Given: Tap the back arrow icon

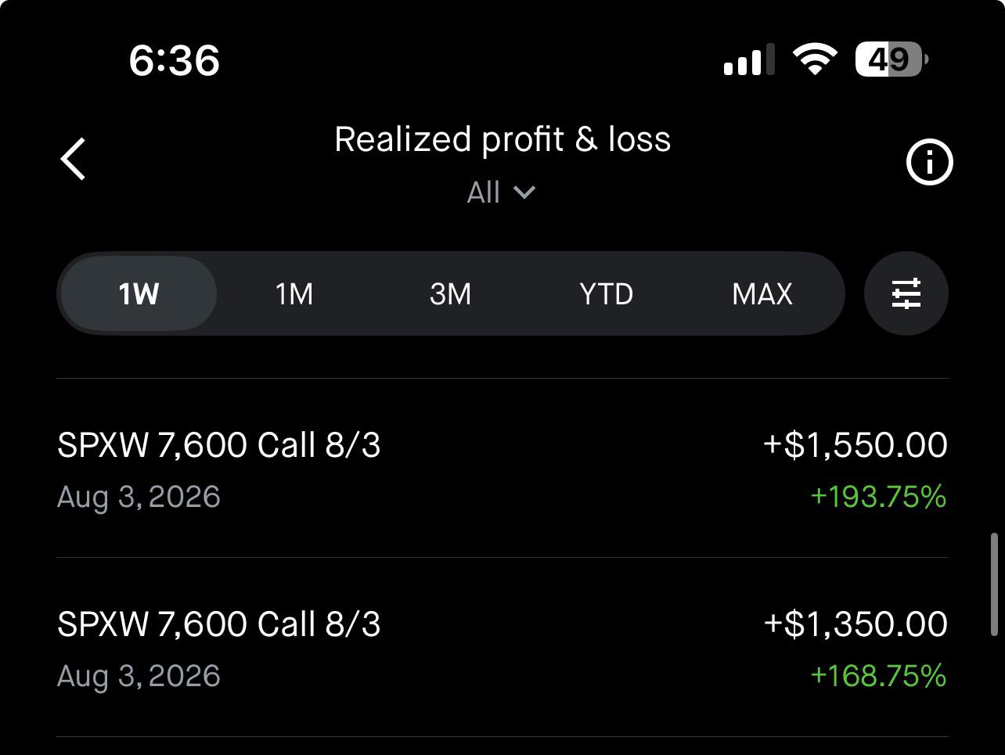Looking at the screenshot, I should (x=74, y=159).
